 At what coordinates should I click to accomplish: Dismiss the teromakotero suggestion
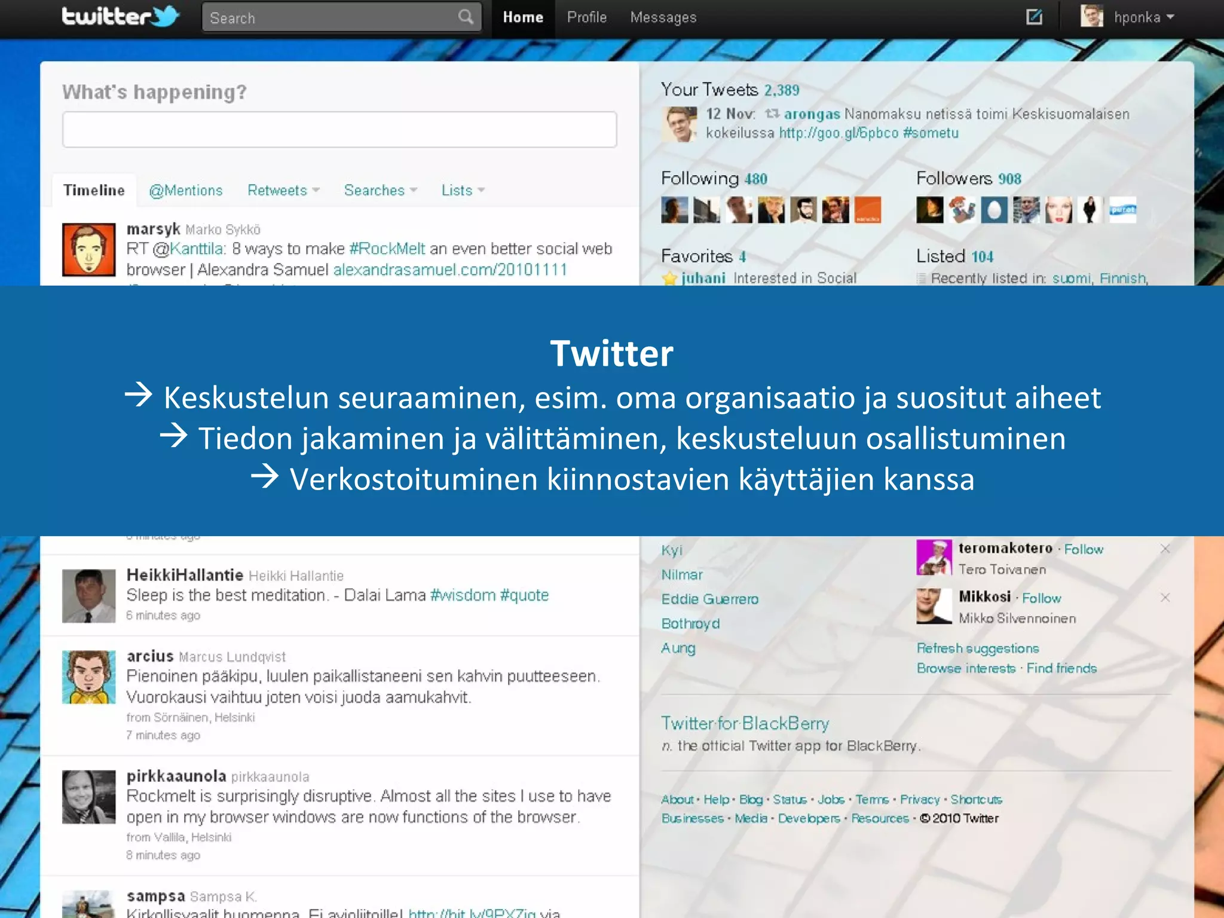pos(1165,549)
